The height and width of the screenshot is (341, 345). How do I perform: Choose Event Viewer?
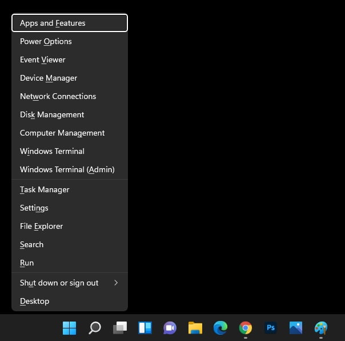pos(70,60)
